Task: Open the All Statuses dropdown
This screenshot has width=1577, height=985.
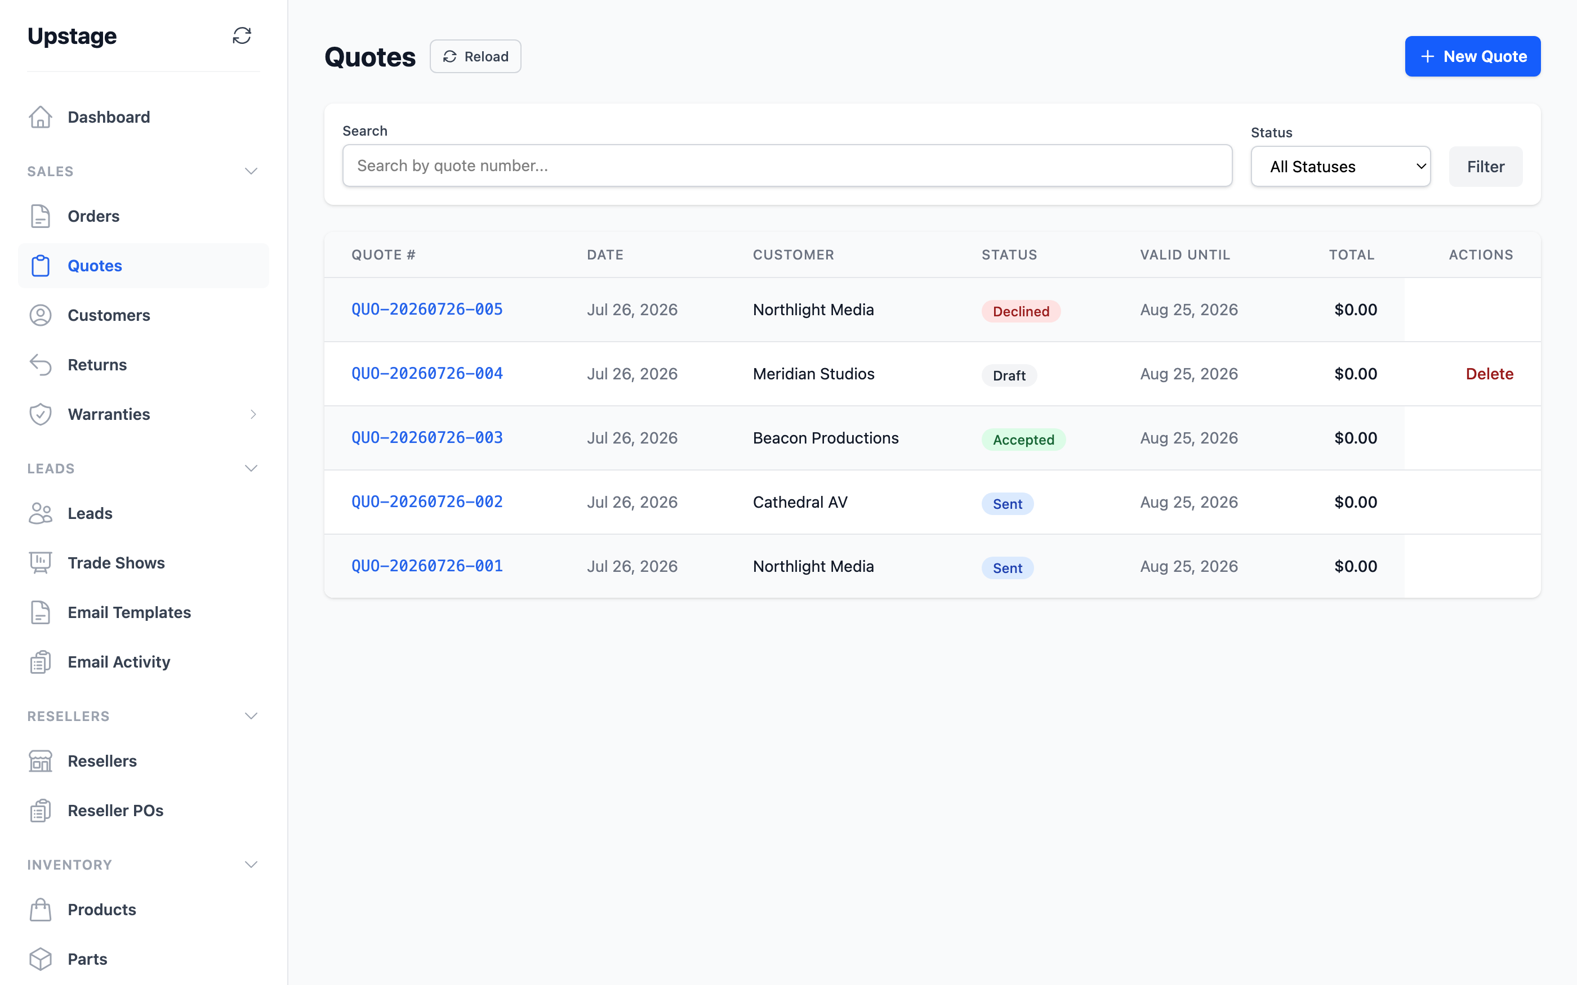Action: click(x=1340, y=167)
